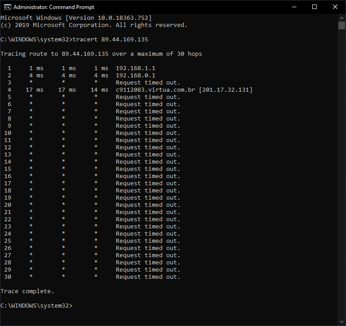The image size is (346, 326).
Task: Minimize the Command Prompt window
Action: coord(294,7)
